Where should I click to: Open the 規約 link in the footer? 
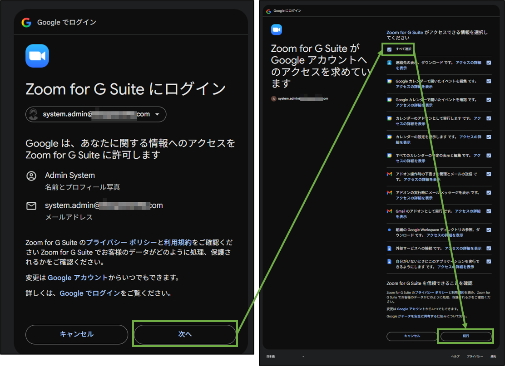point(493,356)
